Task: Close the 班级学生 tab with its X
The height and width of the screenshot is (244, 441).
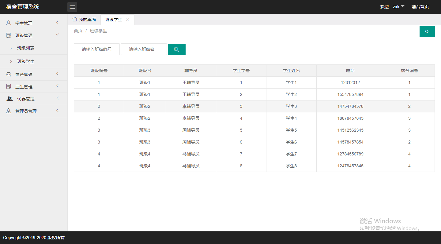Action: (x=127, y=20)
